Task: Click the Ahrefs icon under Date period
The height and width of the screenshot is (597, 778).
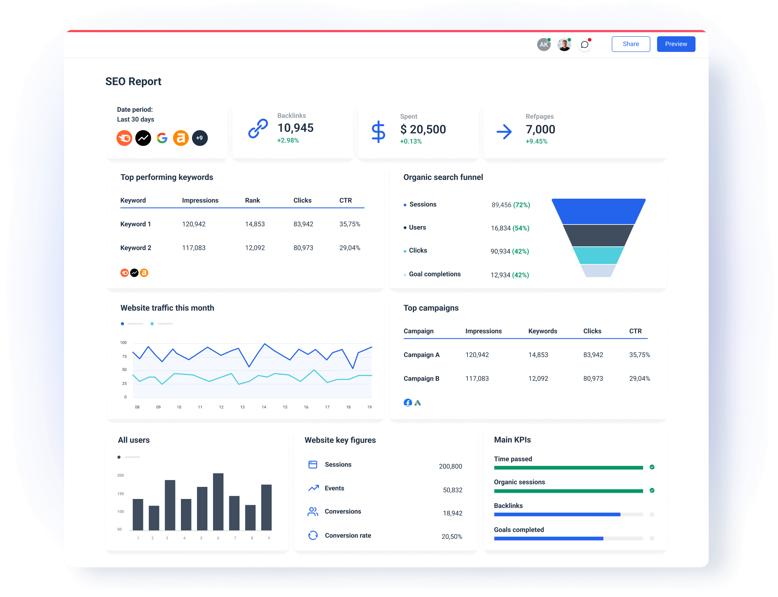Action: coord(181,138)
